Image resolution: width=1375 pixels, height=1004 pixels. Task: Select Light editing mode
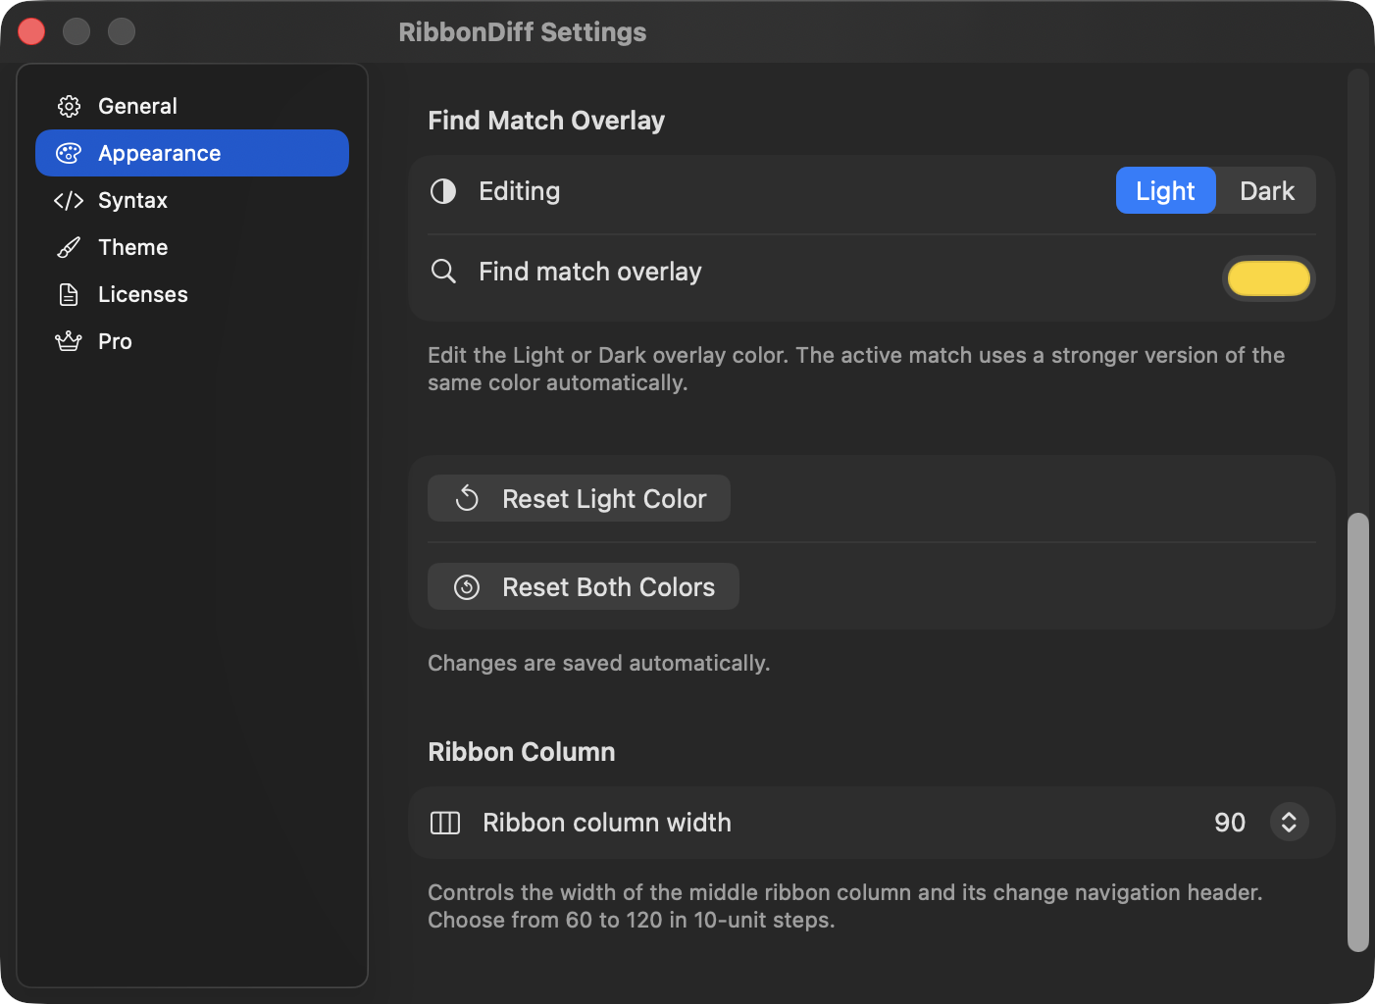tap(1165, 190)
